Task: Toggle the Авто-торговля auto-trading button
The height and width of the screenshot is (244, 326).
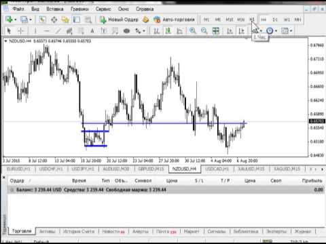Action: pyautogui.click(x=174, y=20)
